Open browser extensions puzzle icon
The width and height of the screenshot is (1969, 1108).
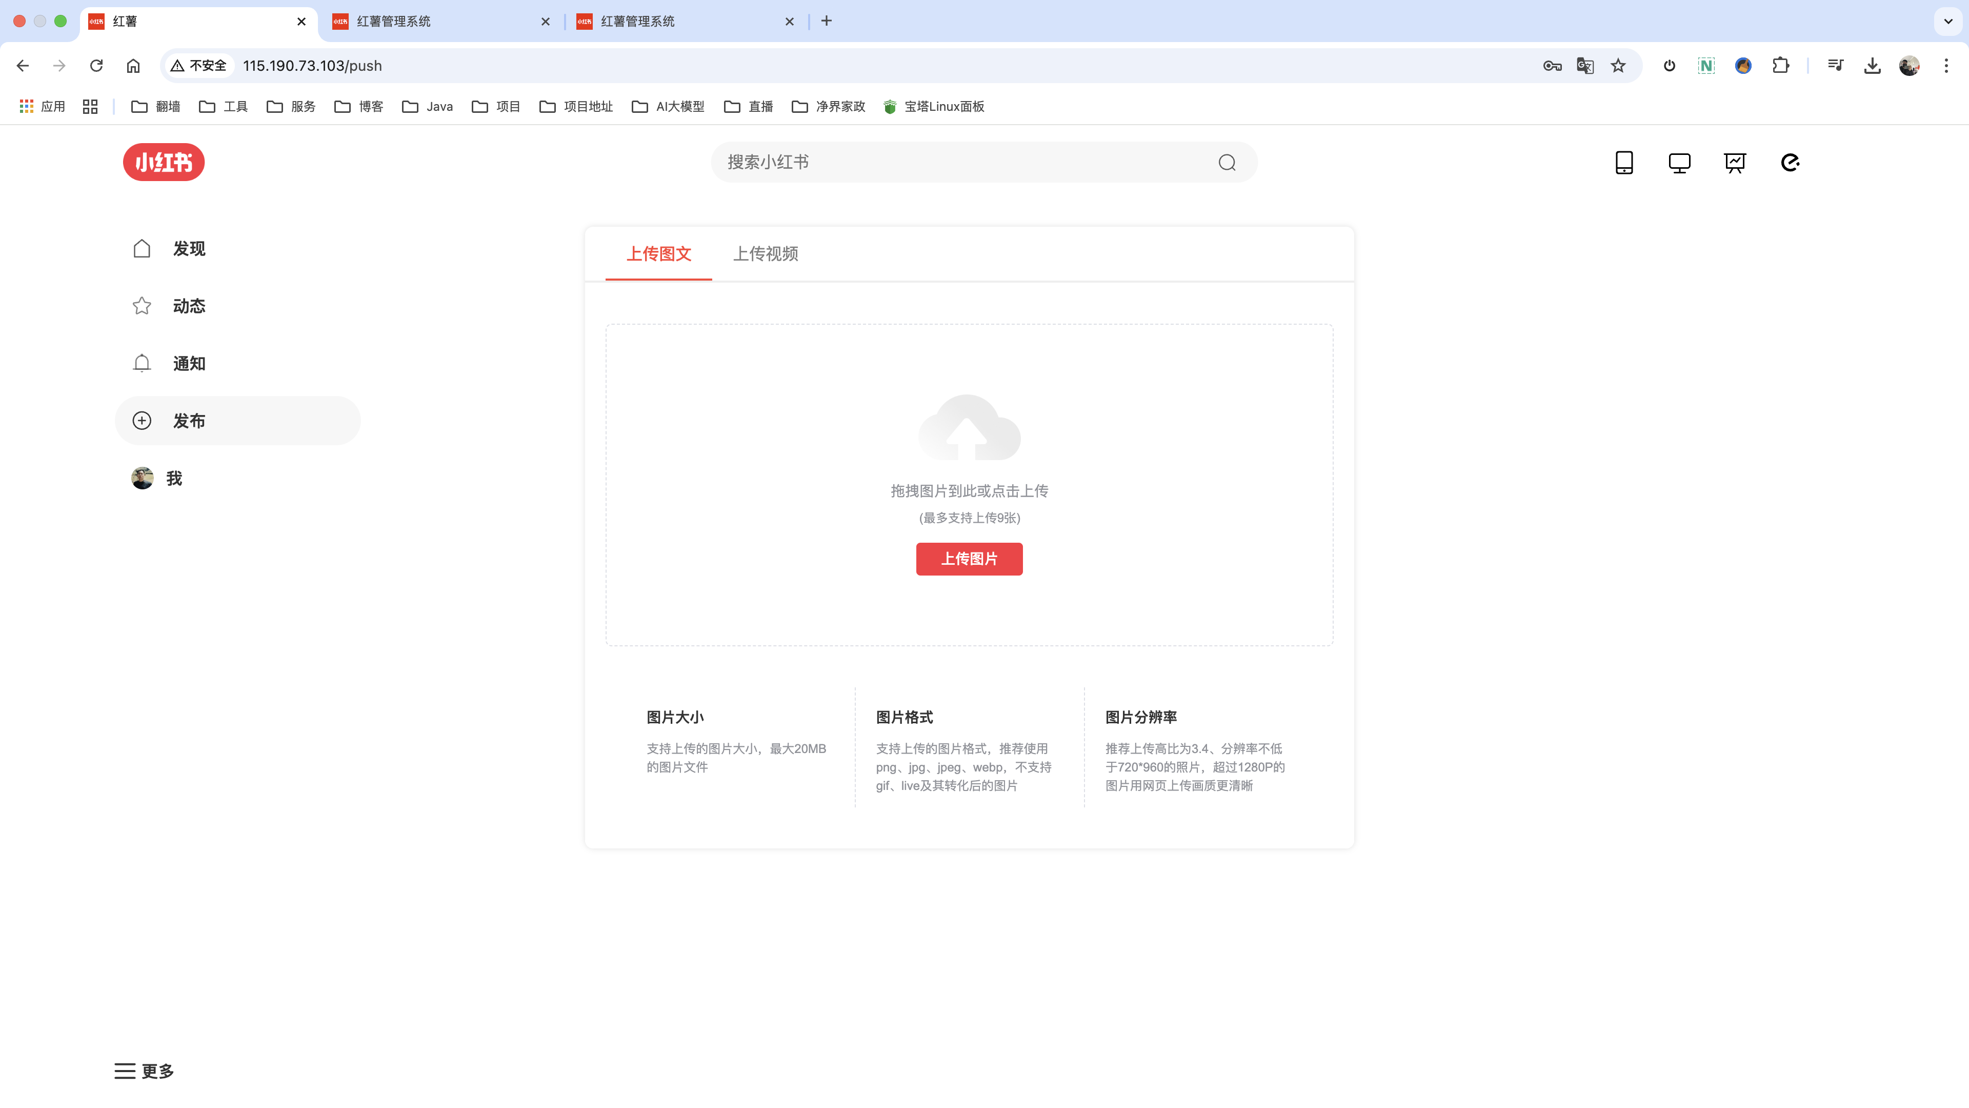pos(1780,66)
